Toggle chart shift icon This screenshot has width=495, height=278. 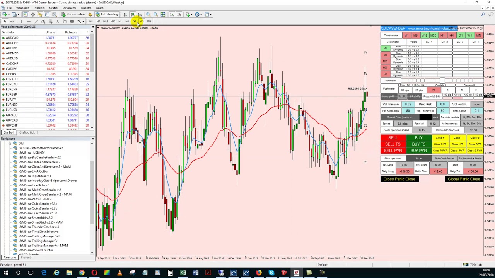pyautogui.click(x=179, y=14)
